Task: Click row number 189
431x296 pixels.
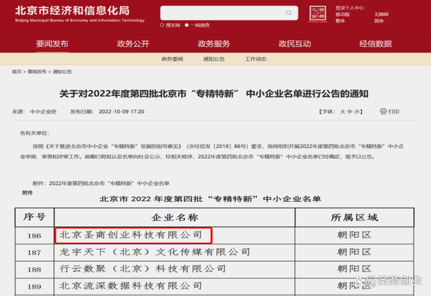Action: (x=34, y=287)
